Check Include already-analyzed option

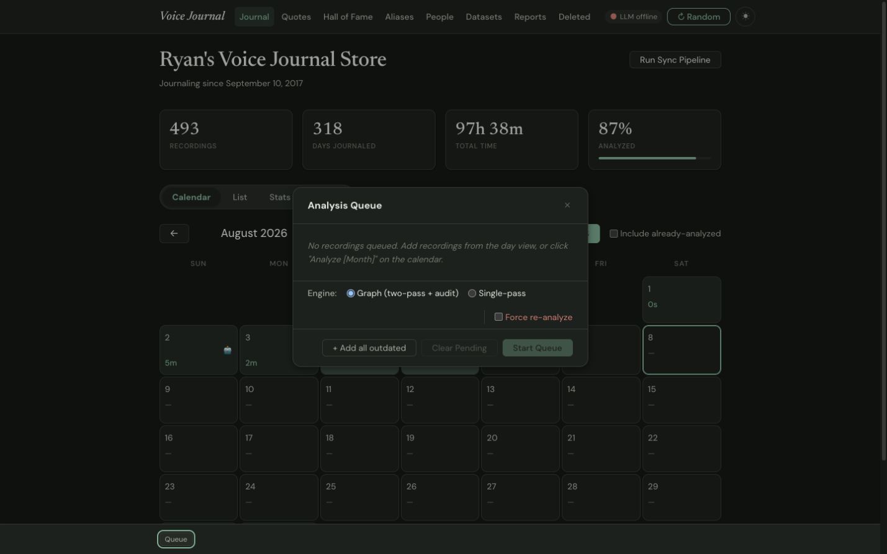[613, 234]
